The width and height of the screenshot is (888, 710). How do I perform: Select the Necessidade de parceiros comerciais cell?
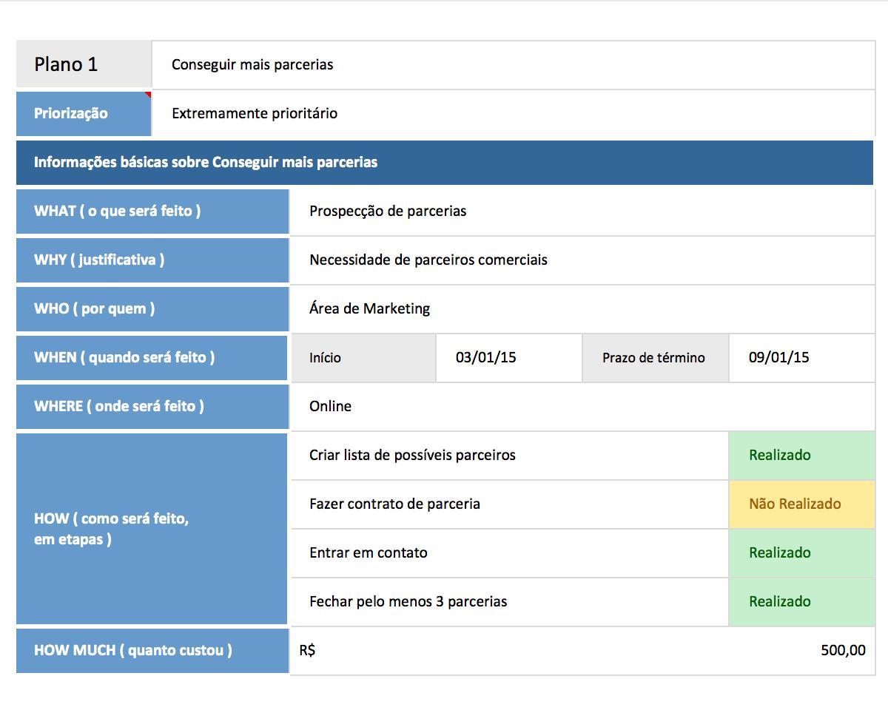click(582, 260)
